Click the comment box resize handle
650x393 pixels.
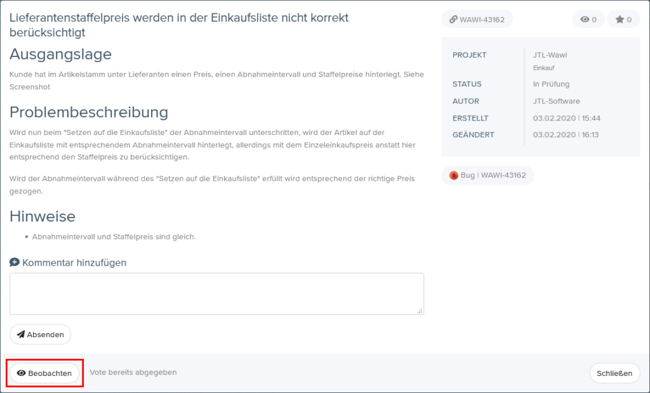pos(420,311)
